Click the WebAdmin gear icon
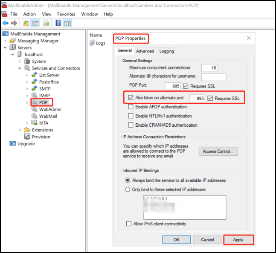The height and width of the screenshot is (253, 276). pyautogui.click(x=34, y=109)
